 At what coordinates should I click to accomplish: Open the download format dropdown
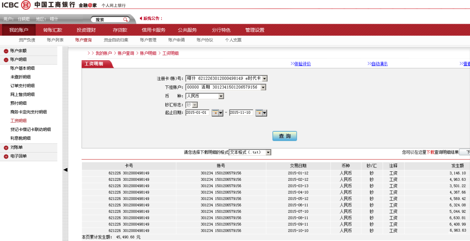pos(268,153)
